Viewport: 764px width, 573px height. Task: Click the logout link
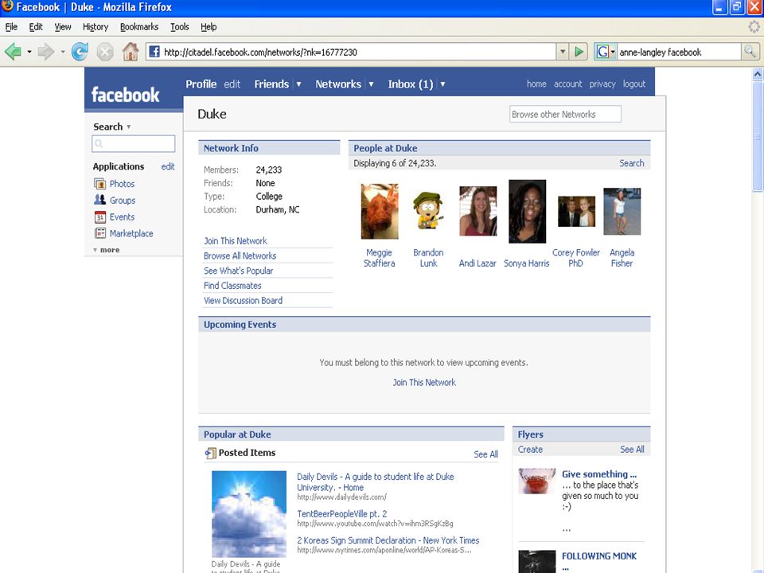click(x=634, y=84)
